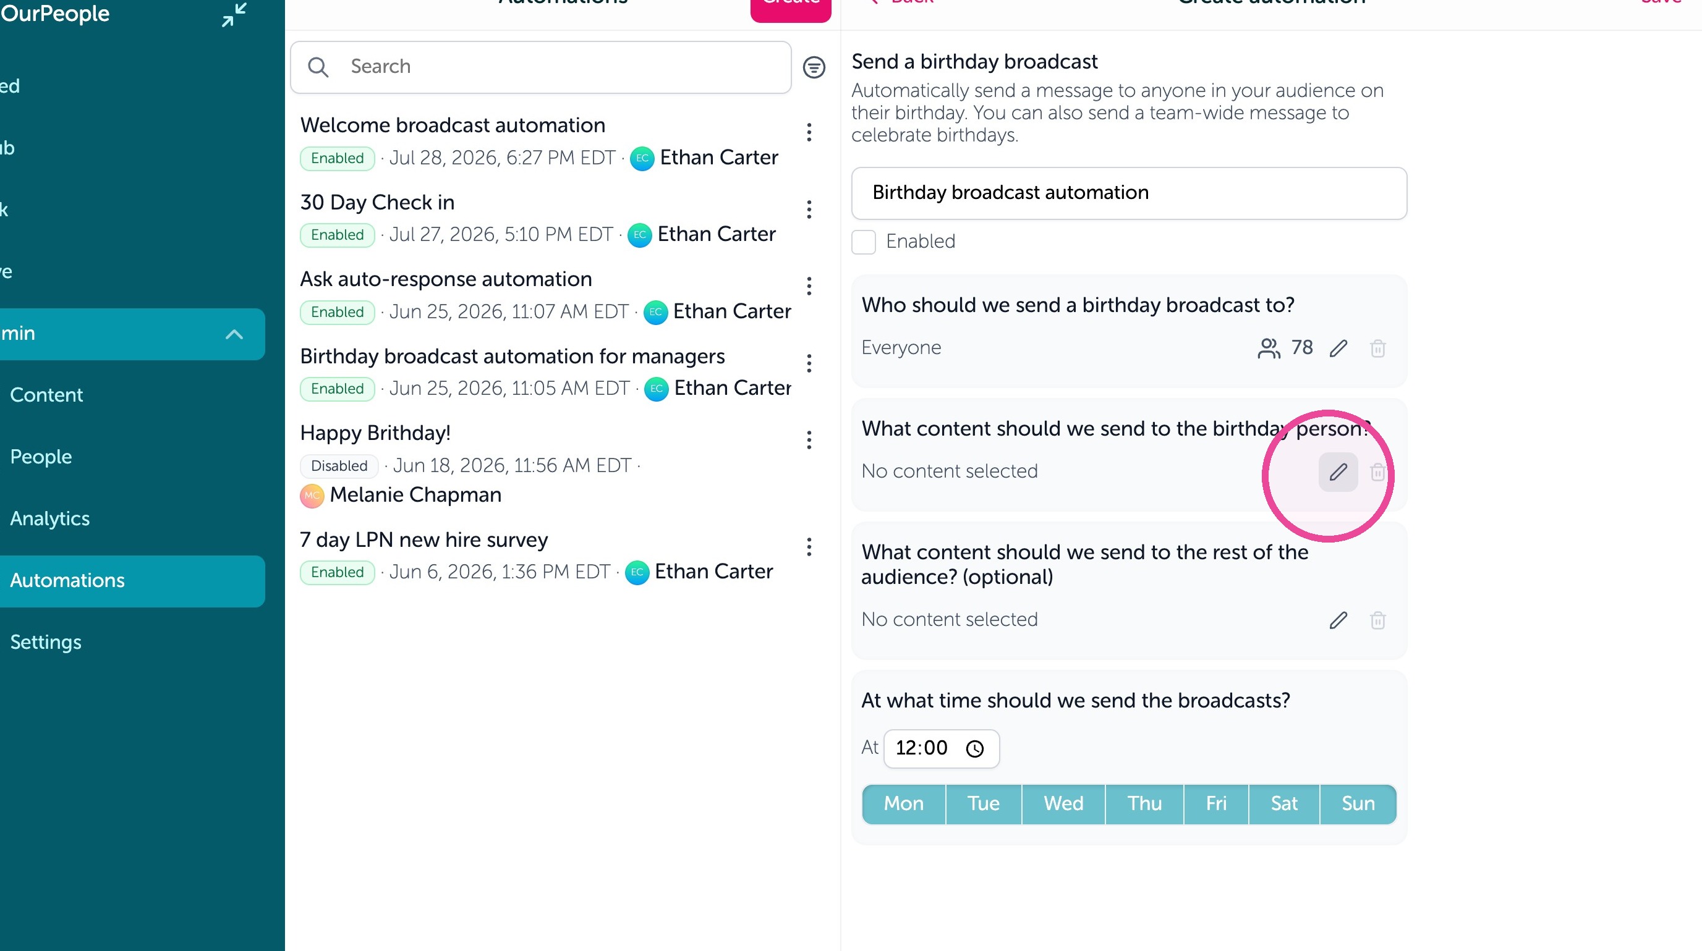Collapse the sidebar with arrows icon
Image resolution: width=1702 pixels, height=951 pixels.
point(234,15)
